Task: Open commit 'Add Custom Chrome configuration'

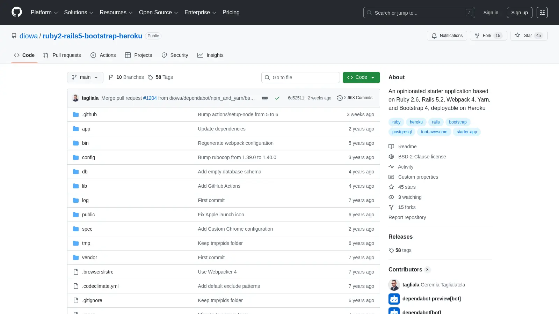Action: [235, 229]
